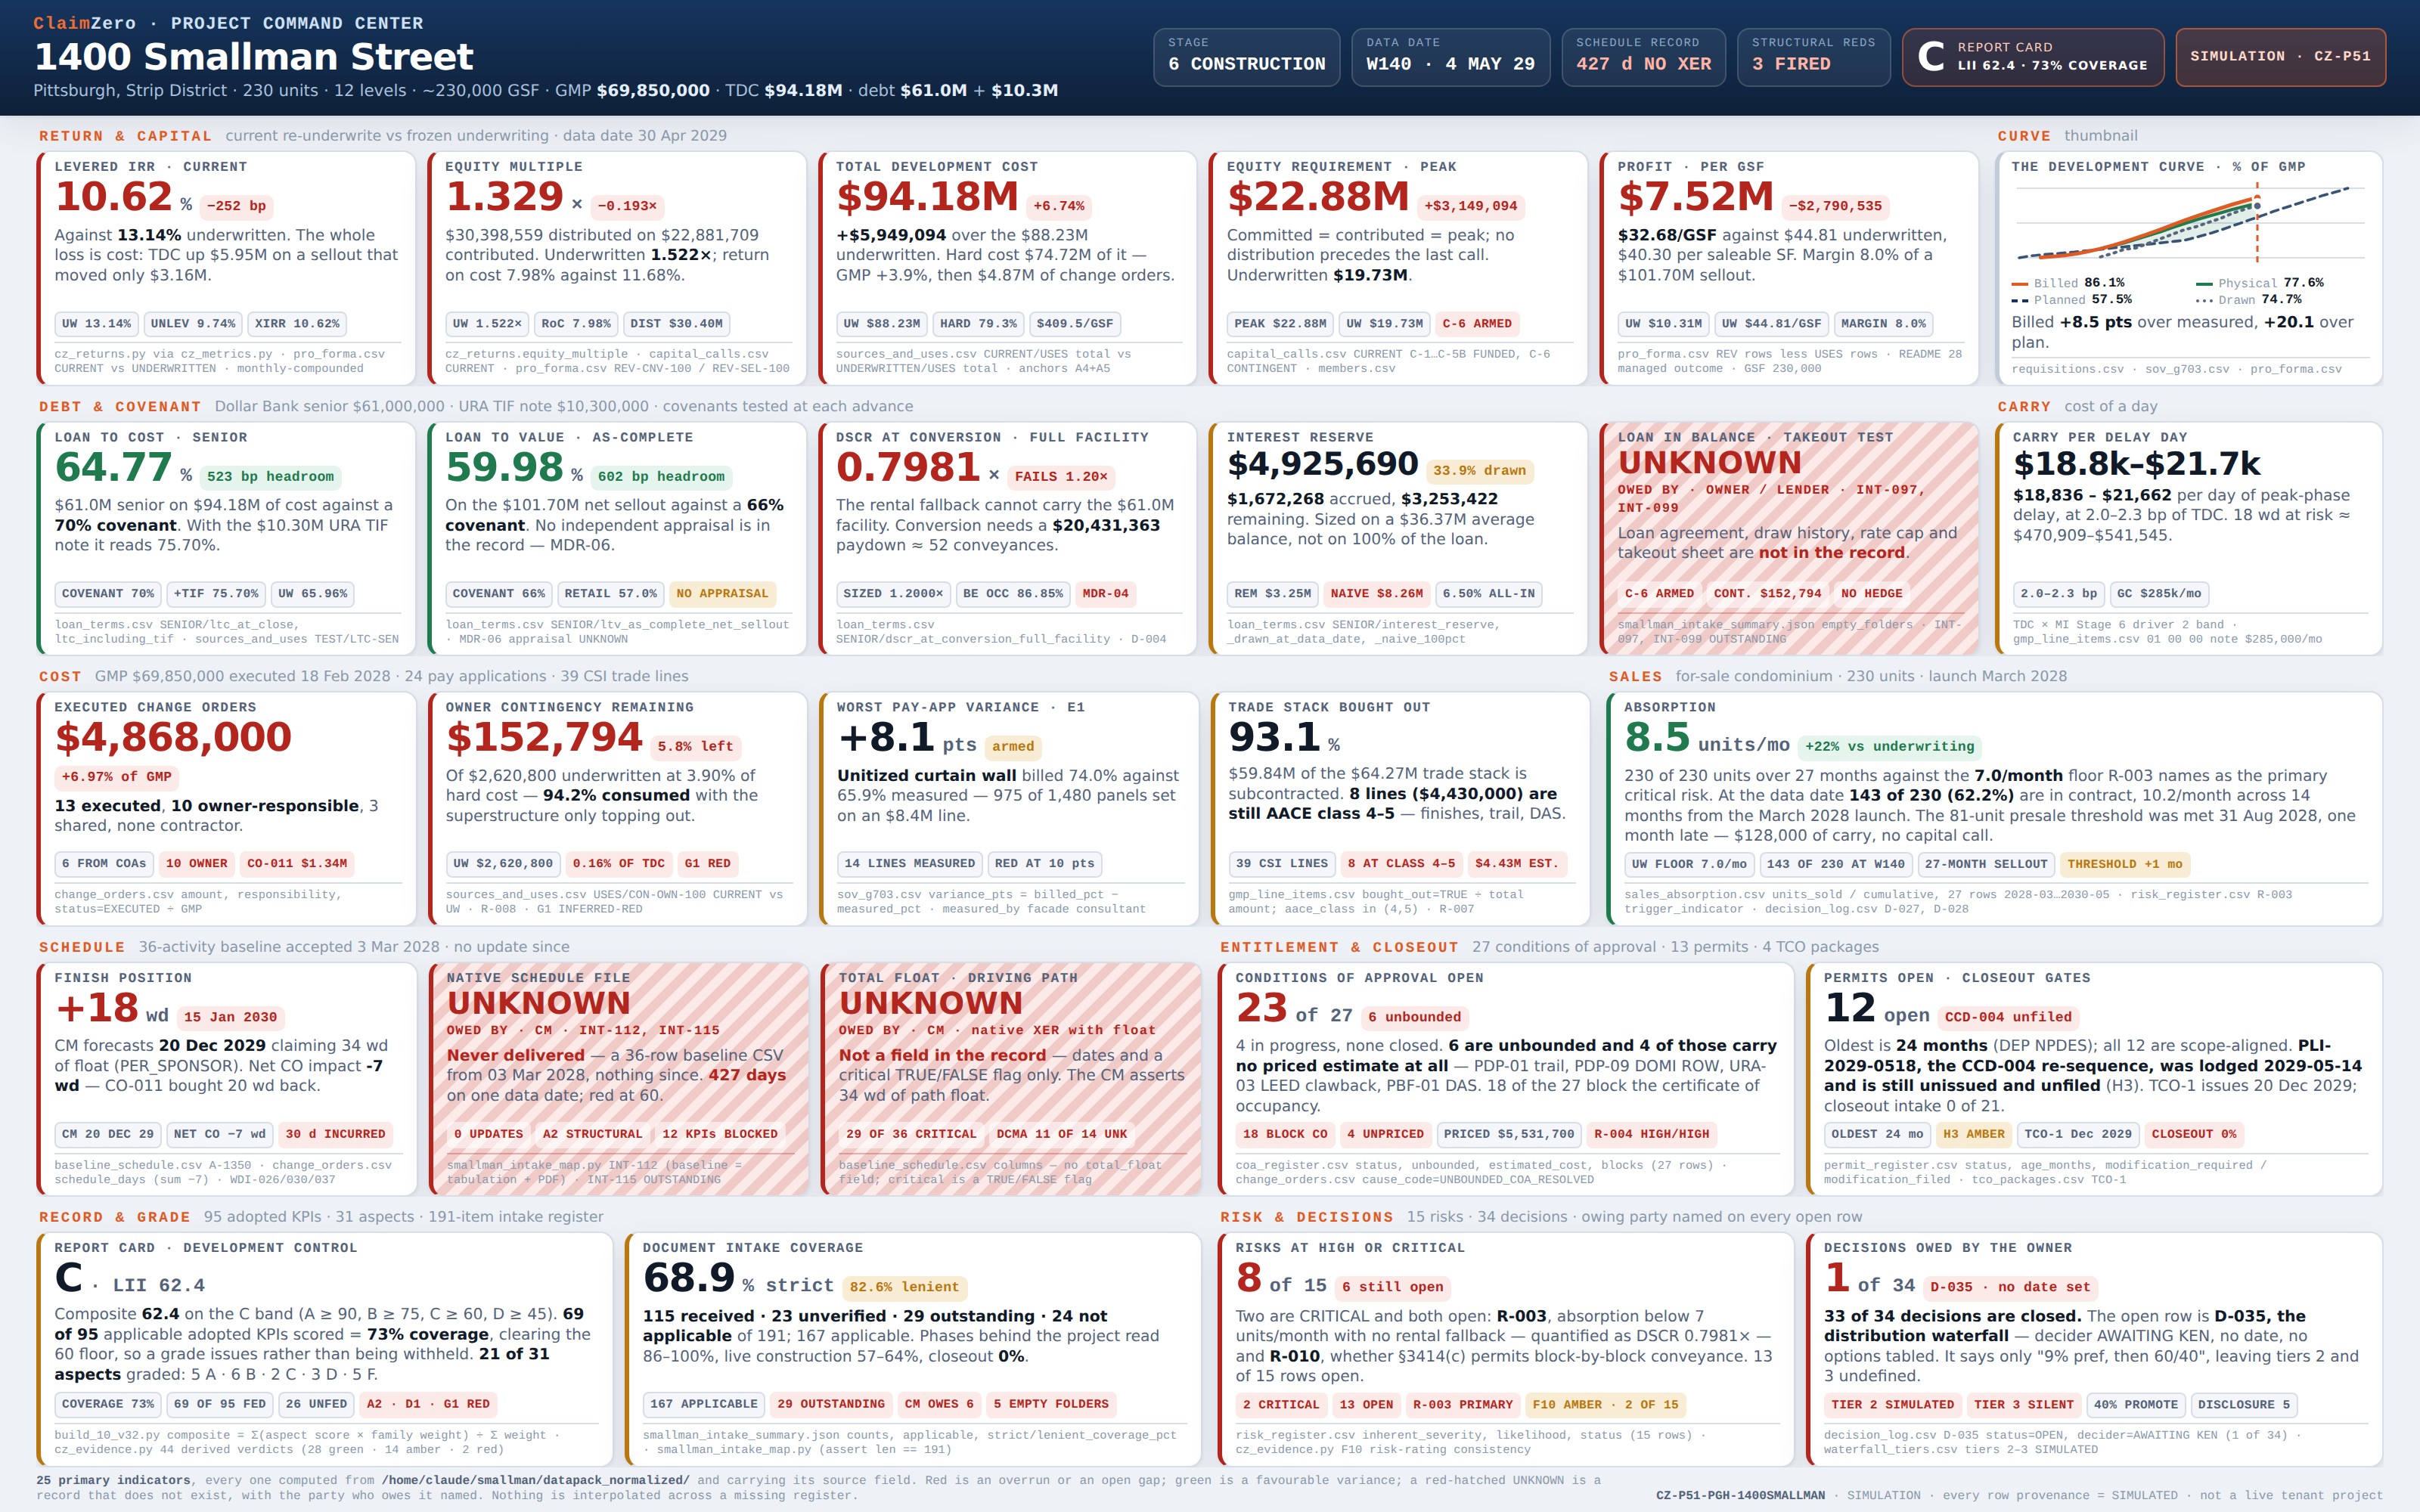The height and width of the screenshot is (1512, 2420).
Task: Select the H3 AMBER chip
Action: [x=1973, y=1135]
